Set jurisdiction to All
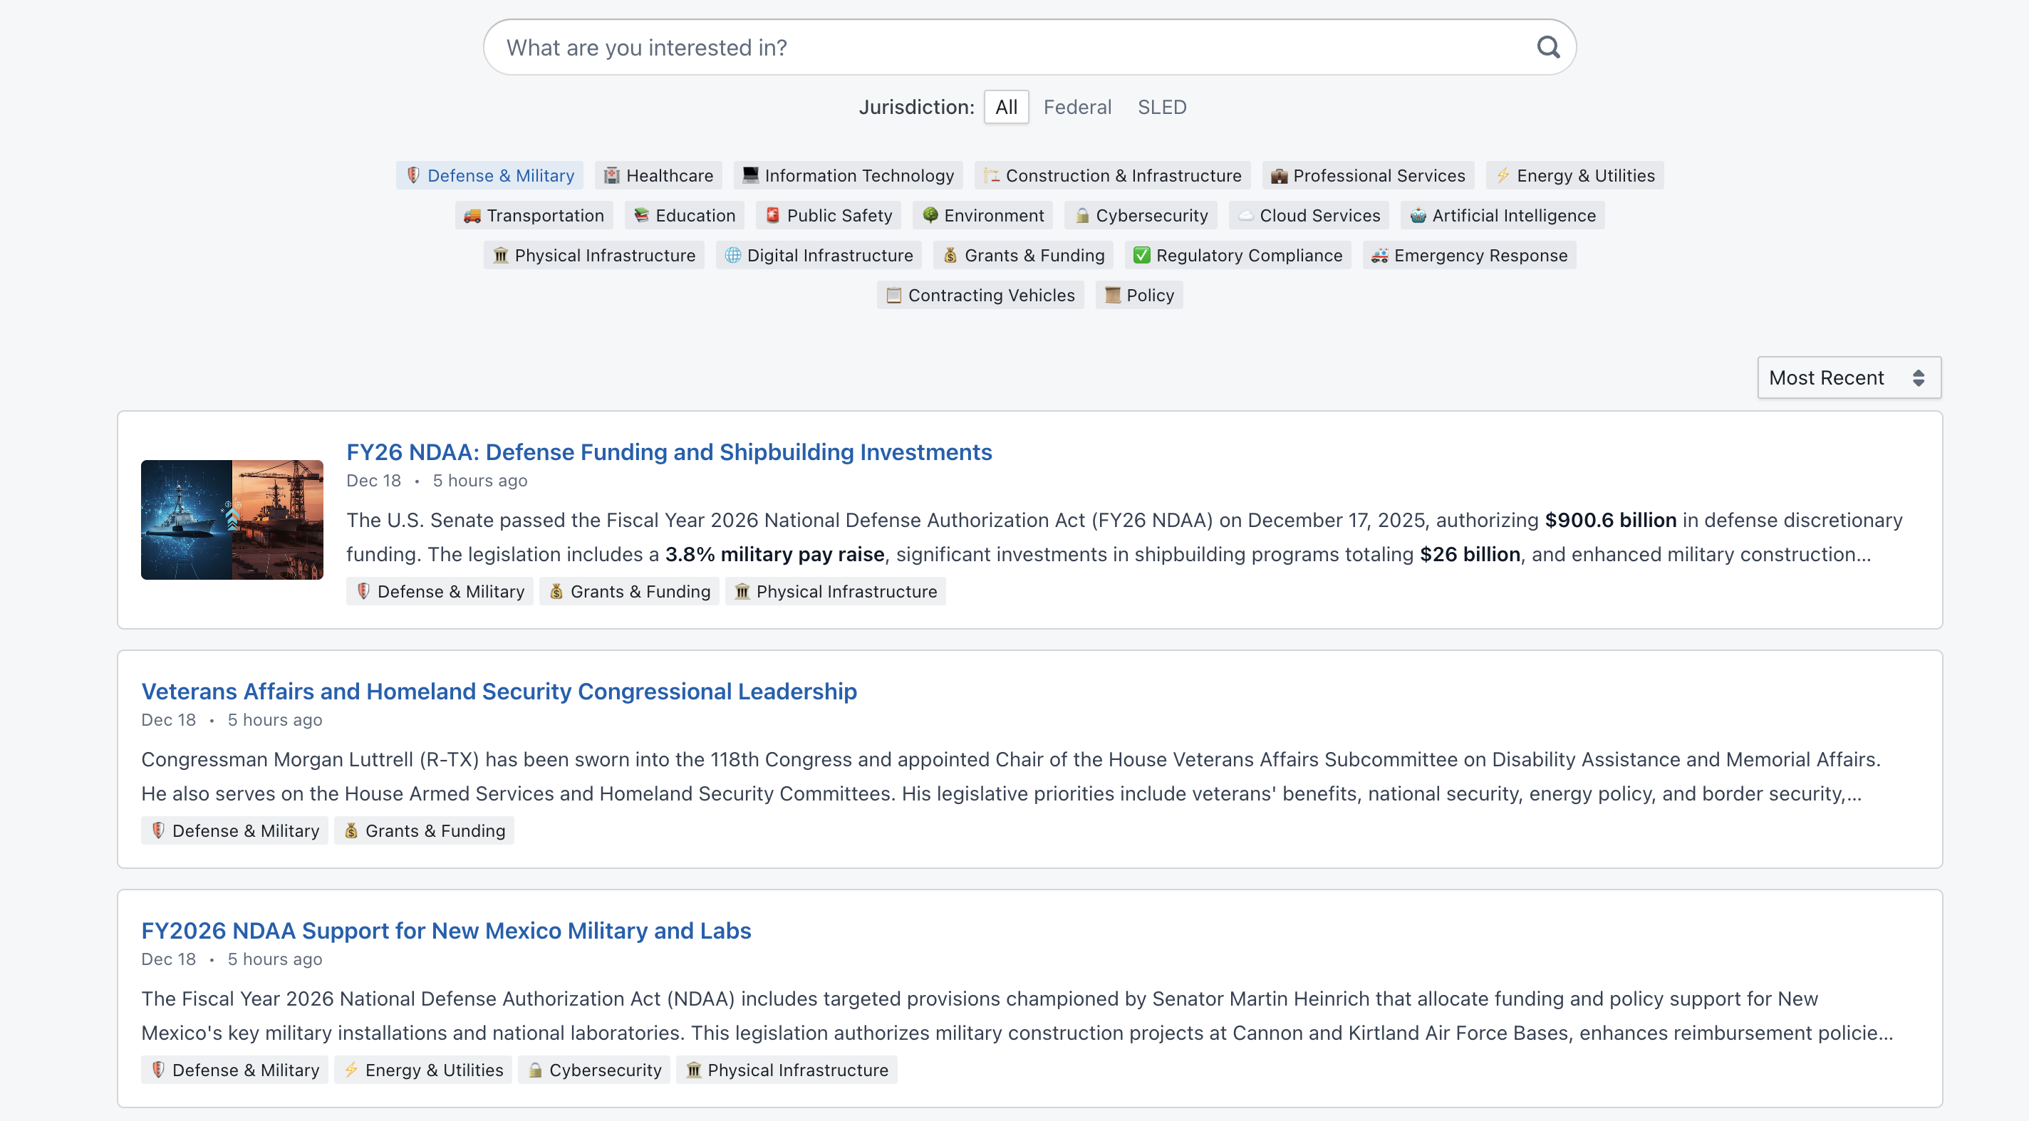 pyautogui.click(x=1005, y=107)
